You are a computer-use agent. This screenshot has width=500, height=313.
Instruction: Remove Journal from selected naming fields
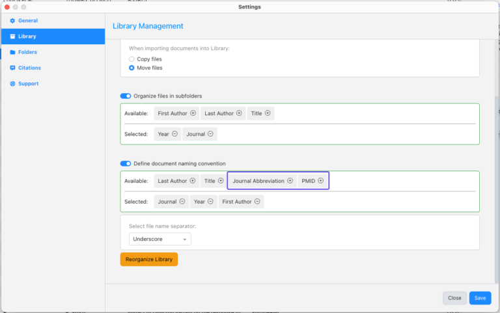(182, 202)
